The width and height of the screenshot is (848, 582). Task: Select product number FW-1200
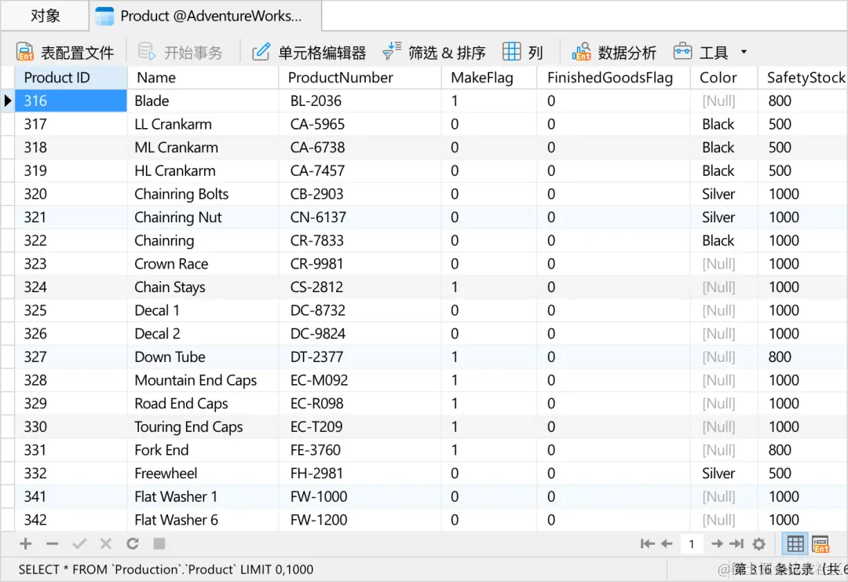tap(360, 519)
